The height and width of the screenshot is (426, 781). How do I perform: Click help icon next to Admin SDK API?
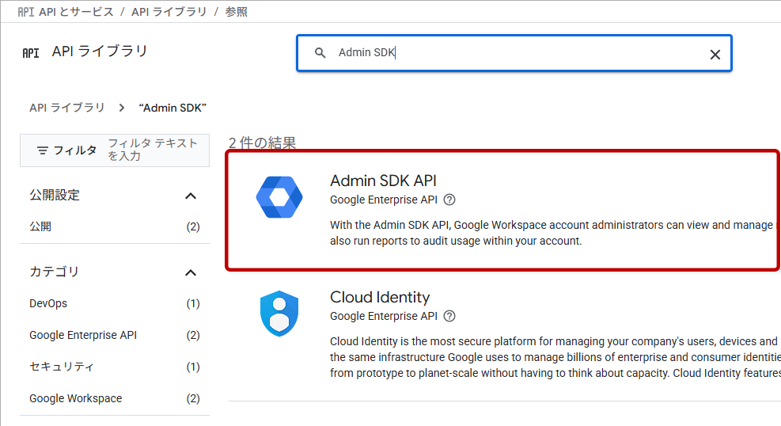pos(449,200)
